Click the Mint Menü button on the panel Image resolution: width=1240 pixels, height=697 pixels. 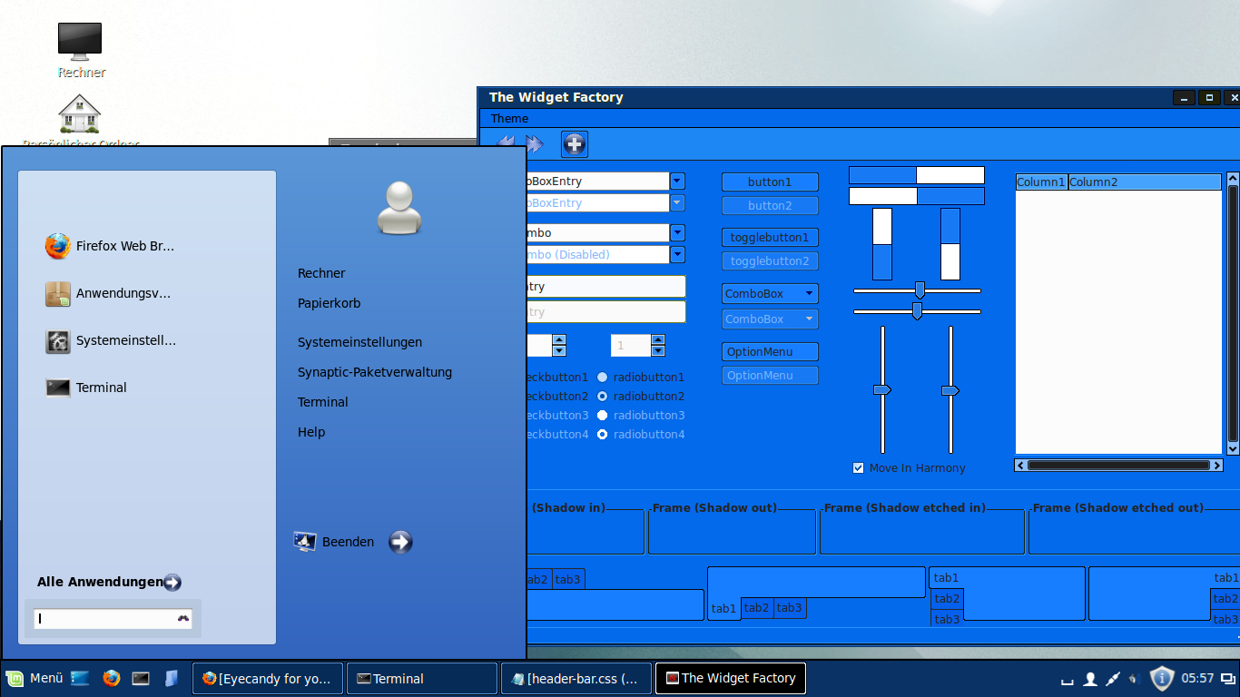[34, 678]
